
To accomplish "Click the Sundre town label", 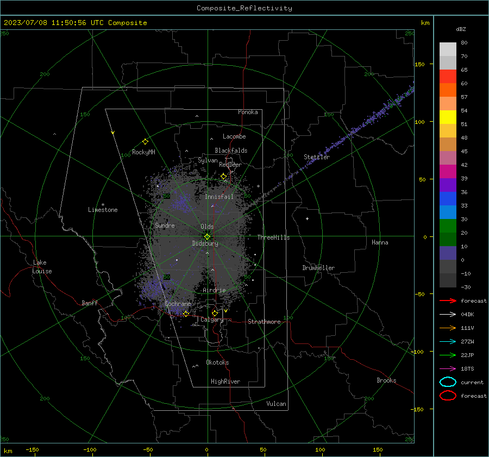I will 165,226.
